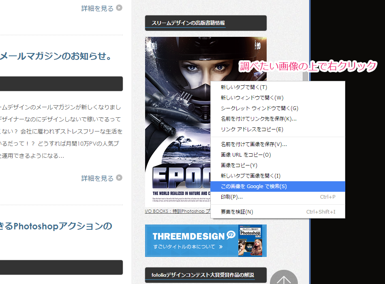Open the メールマガジンのお知らせ heading link
This screenshot has height=284, width=385.
click(56, 56)
